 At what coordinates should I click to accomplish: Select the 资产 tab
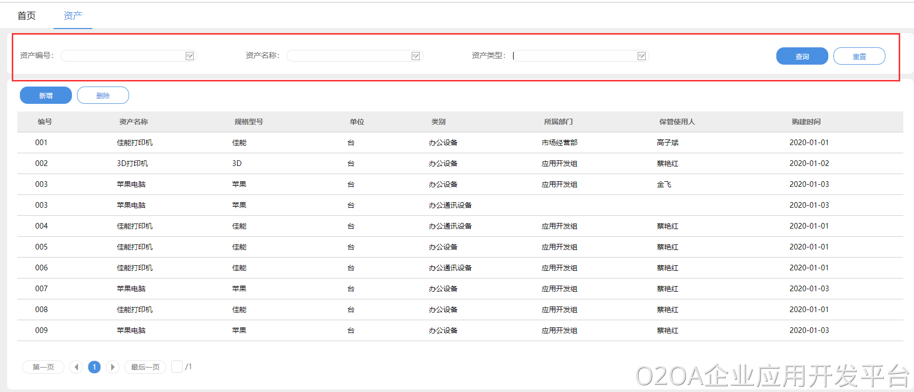click(72, 16)
